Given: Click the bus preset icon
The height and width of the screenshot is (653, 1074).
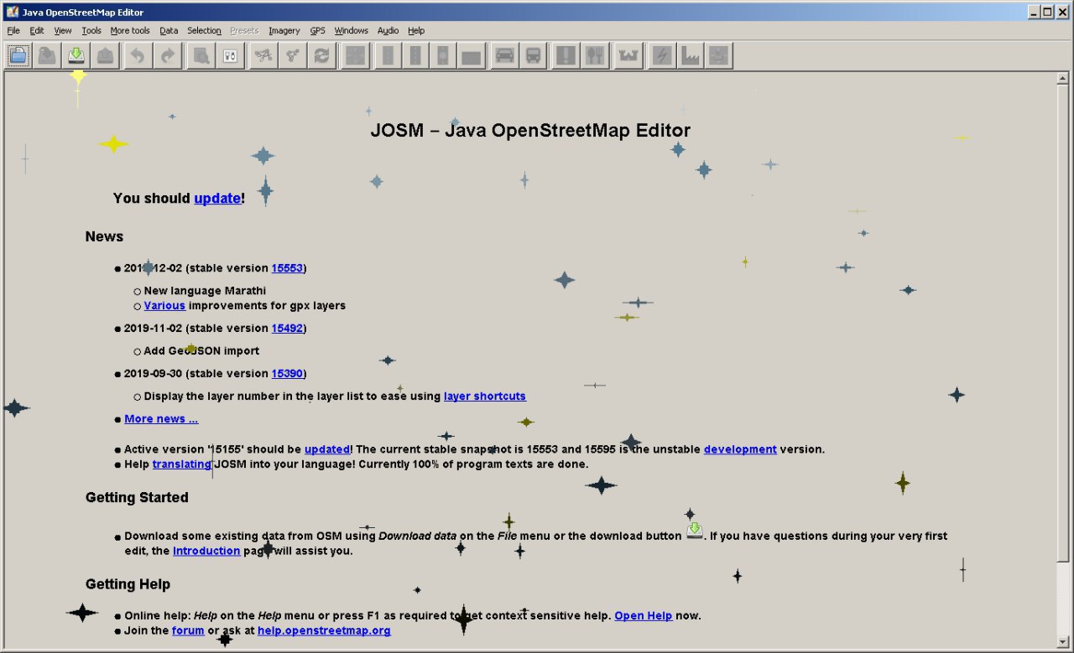Looking at the screenshot, I should pyautogui.click(x=533, y=56).
